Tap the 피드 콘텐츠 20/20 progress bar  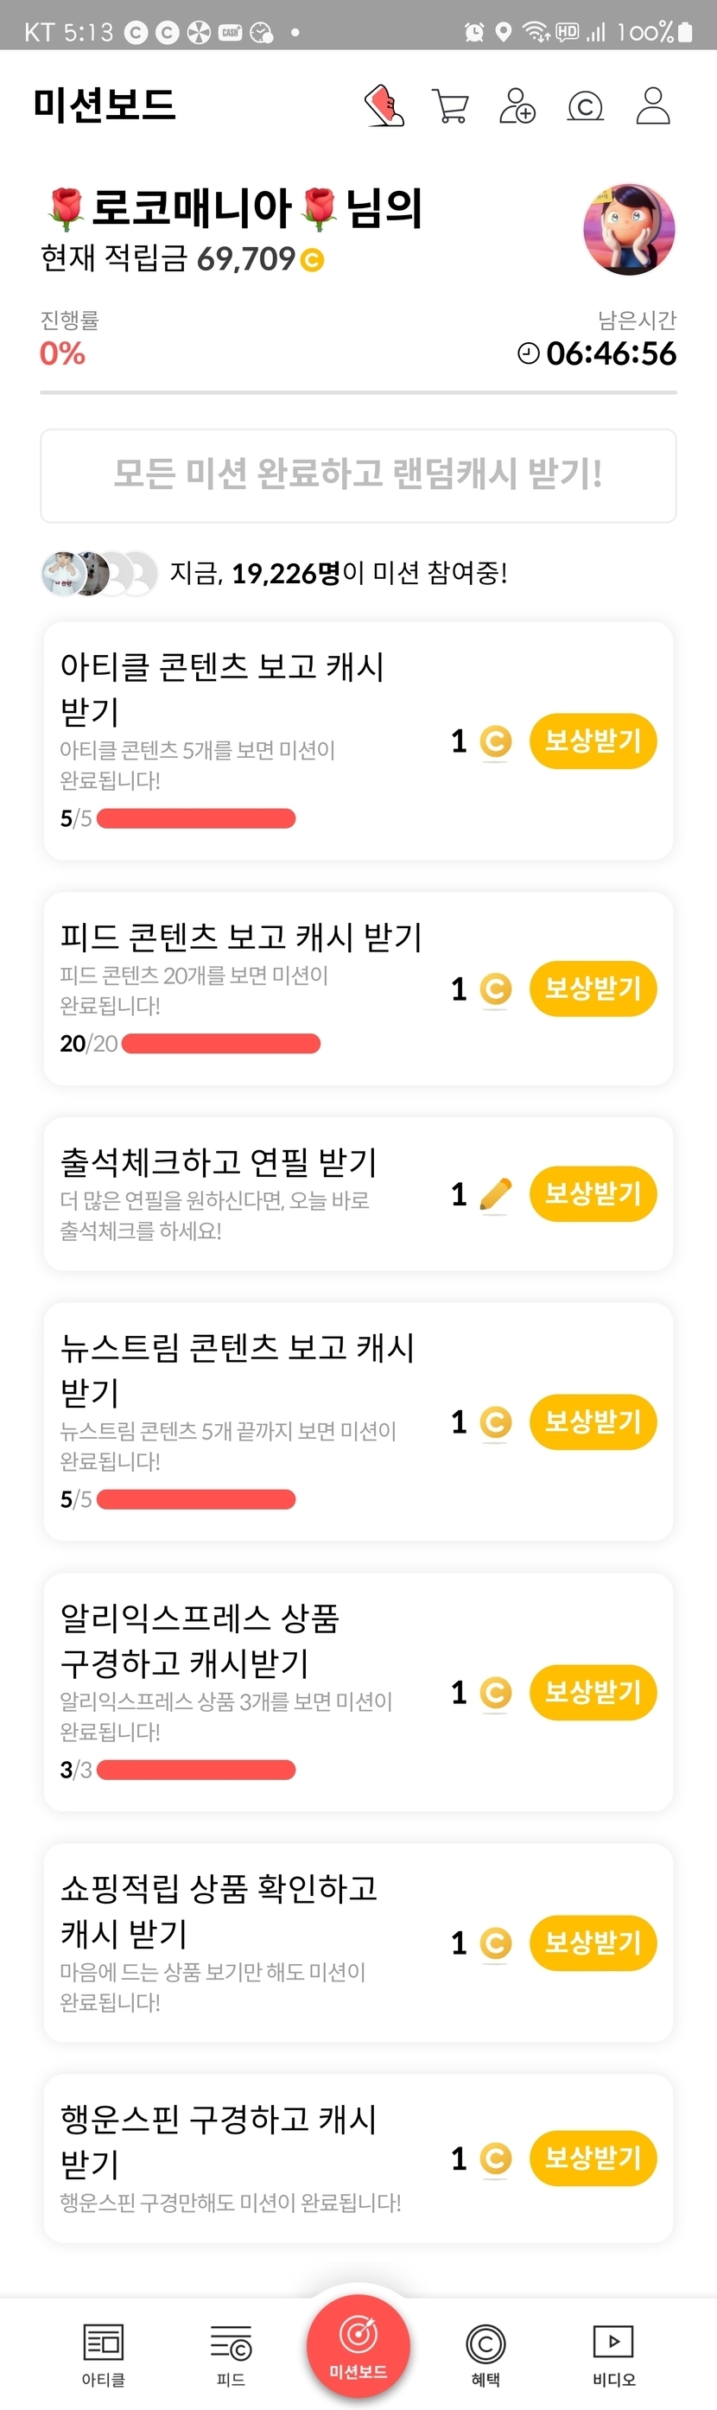tap(220, 1043)
